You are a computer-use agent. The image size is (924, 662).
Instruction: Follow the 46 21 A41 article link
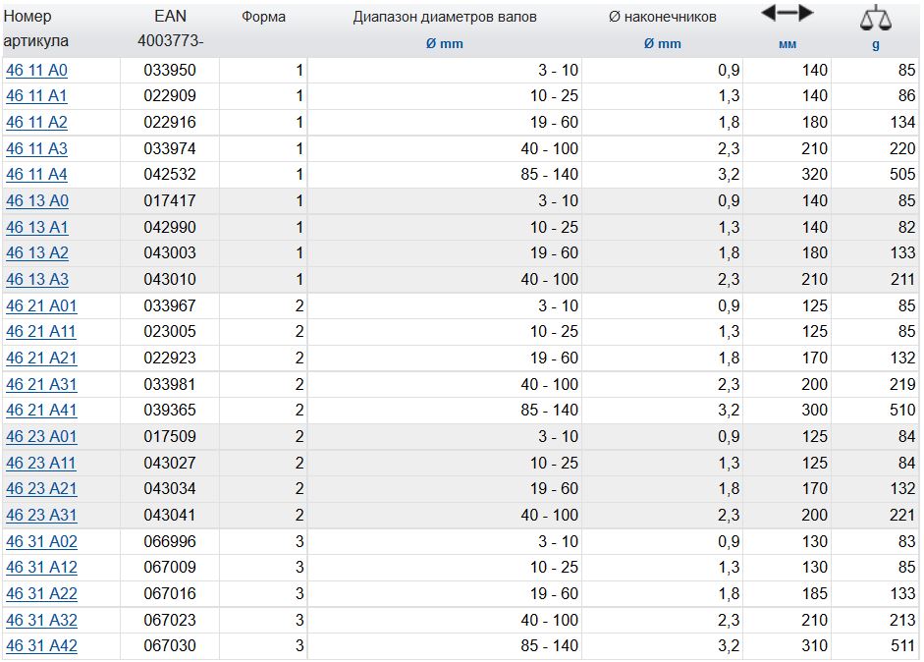point(41,411)
